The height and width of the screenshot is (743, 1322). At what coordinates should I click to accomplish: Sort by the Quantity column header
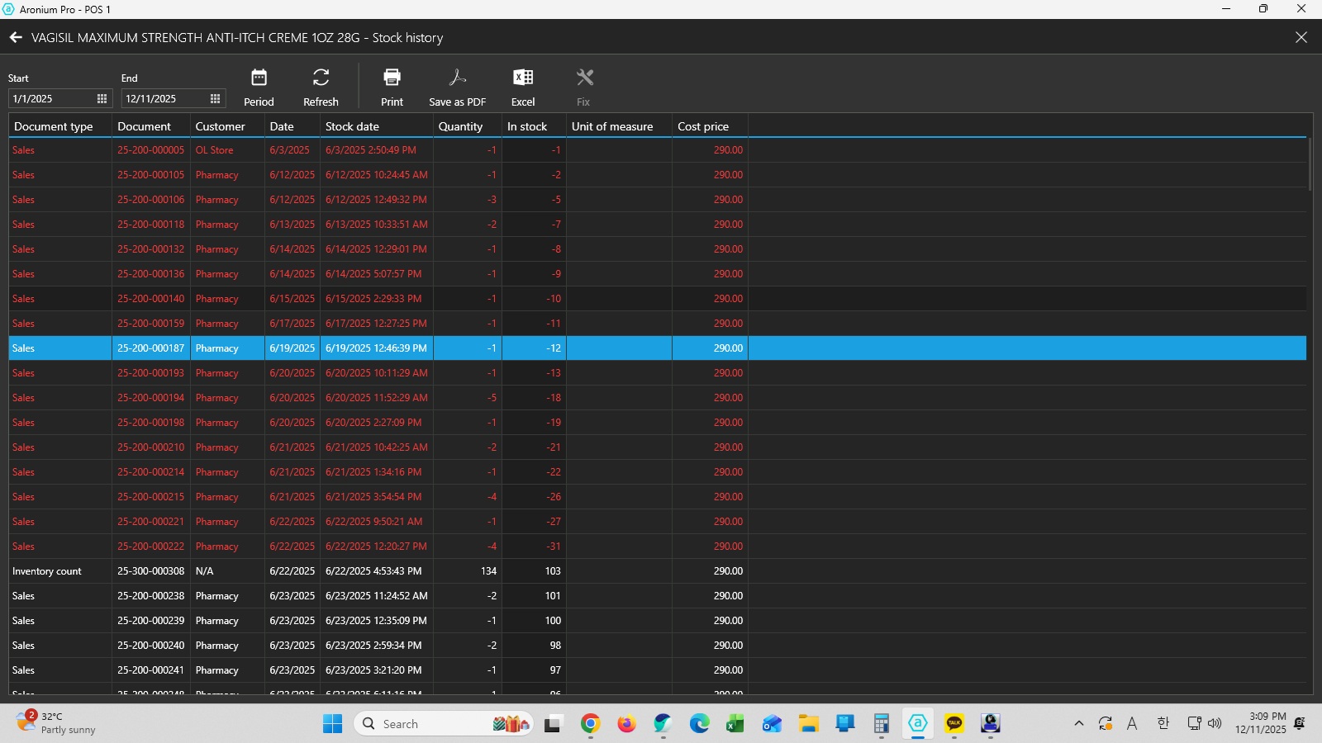tap(460, 126)
